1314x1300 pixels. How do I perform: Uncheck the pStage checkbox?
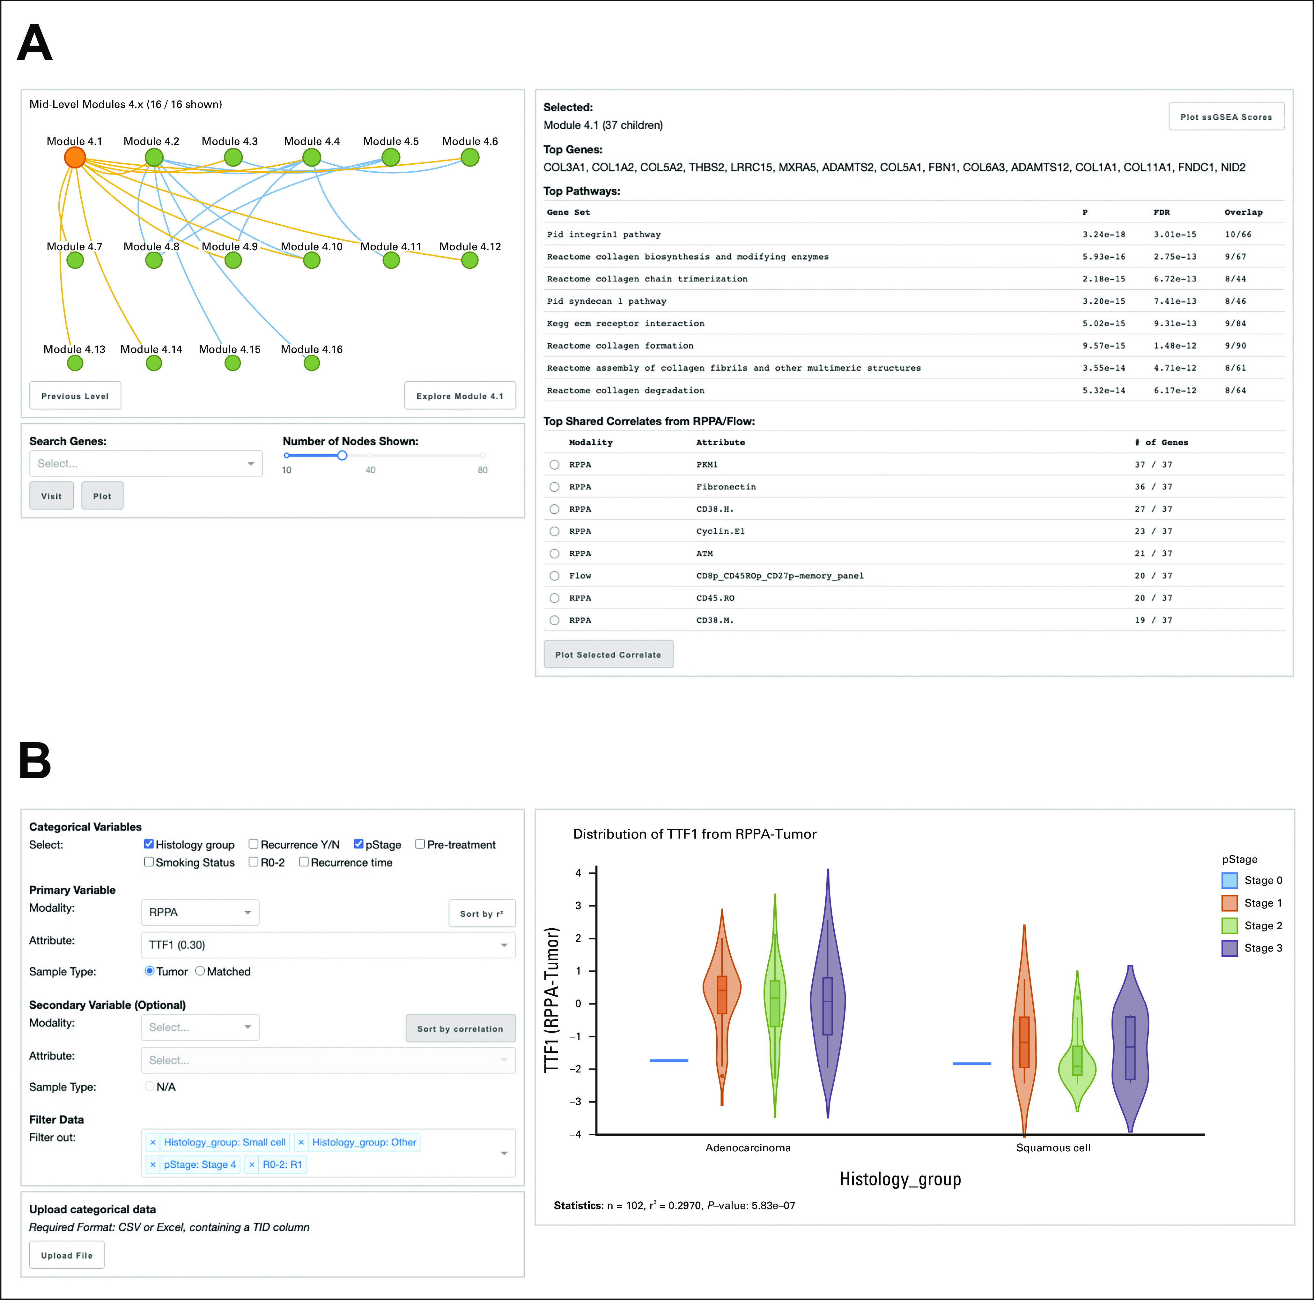(358, 844)
